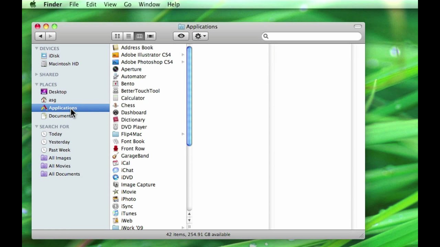Collapse the PLACES sidebar section
The height and width of the screenshot is (247, 440).
(36, 84)
